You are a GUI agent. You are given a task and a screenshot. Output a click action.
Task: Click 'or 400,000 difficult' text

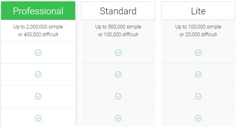click(x=38, y=34)
